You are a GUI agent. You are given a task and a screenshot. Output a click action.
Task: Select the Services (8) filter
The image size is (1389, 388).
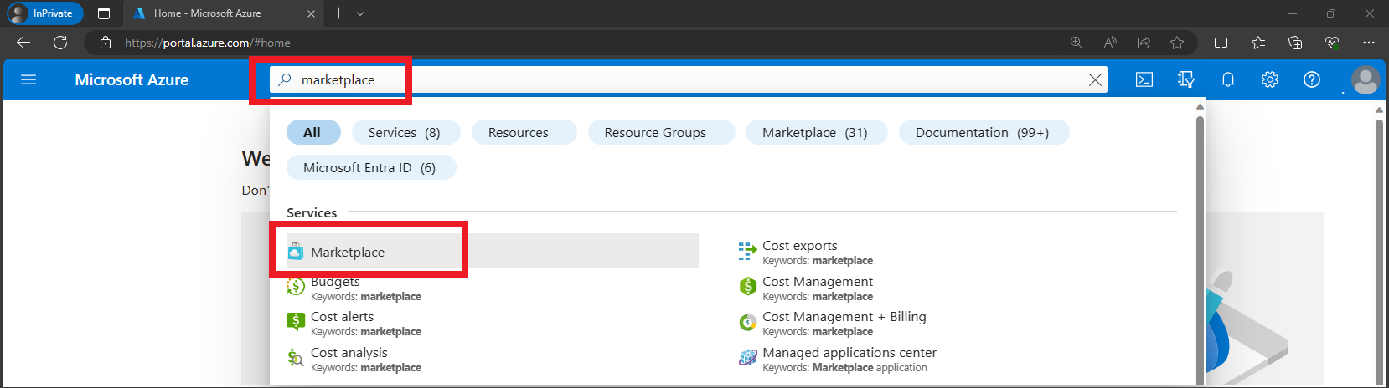404,132
